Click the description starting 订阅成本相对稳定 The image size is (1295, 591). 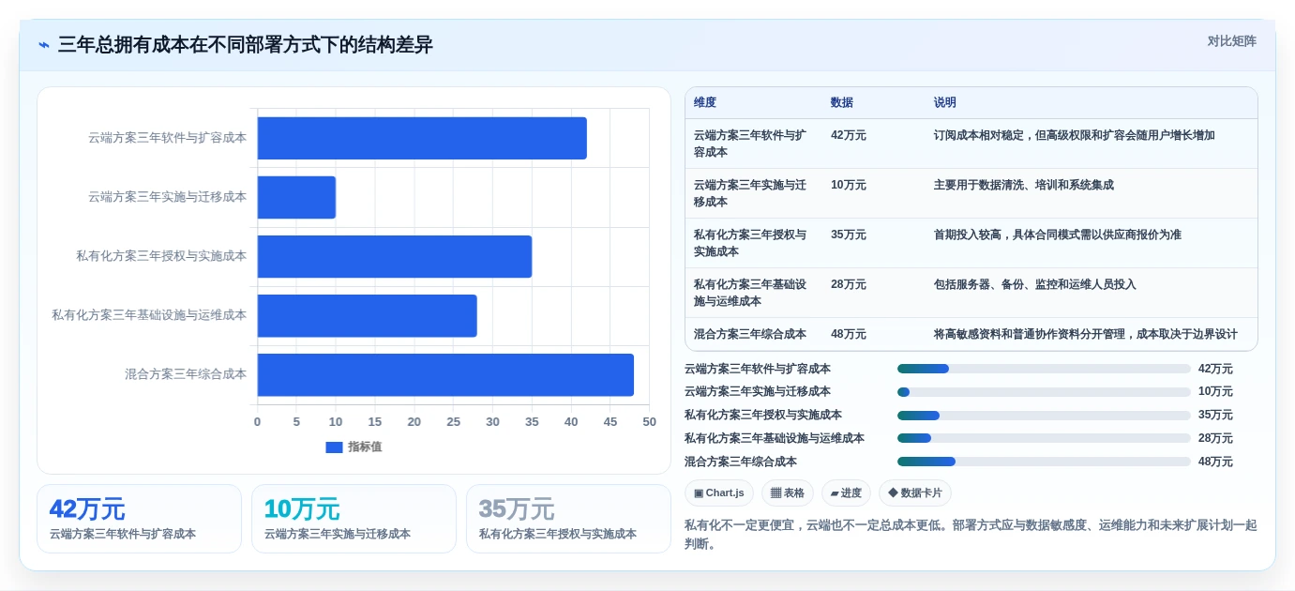(x=1075, y=135)
